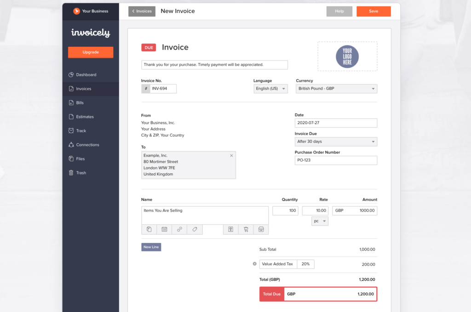Image resolution: width=471 pixels, height=312 pixels.
Task: Go to the Estimates section
Action: (84, 117)
